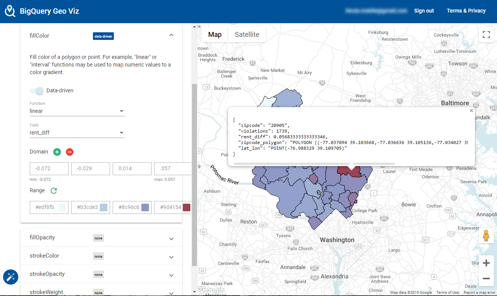Viewport: 497px width, 296px height.
Task: Click the BigQuery Geo Viz logo icon
Action: pyautogui.click(x=10, y=11)
